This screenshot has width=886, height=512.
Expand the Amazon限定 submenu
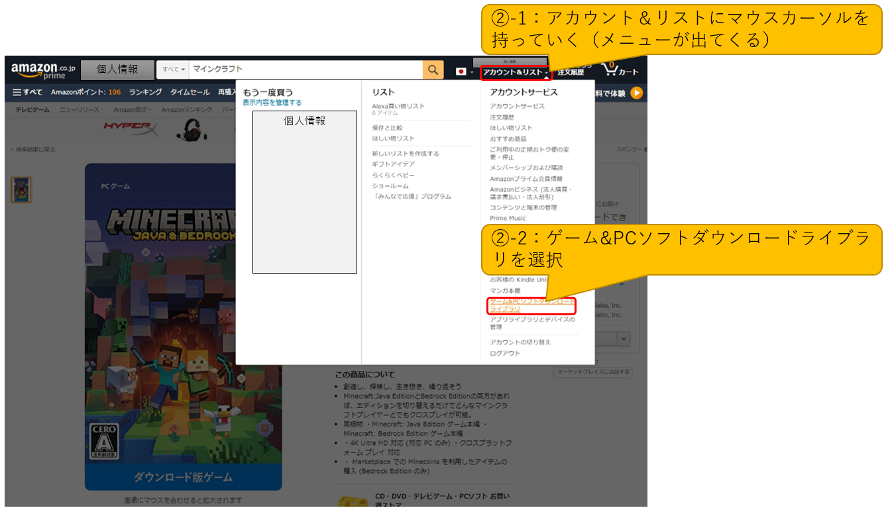tap(132, 109)
